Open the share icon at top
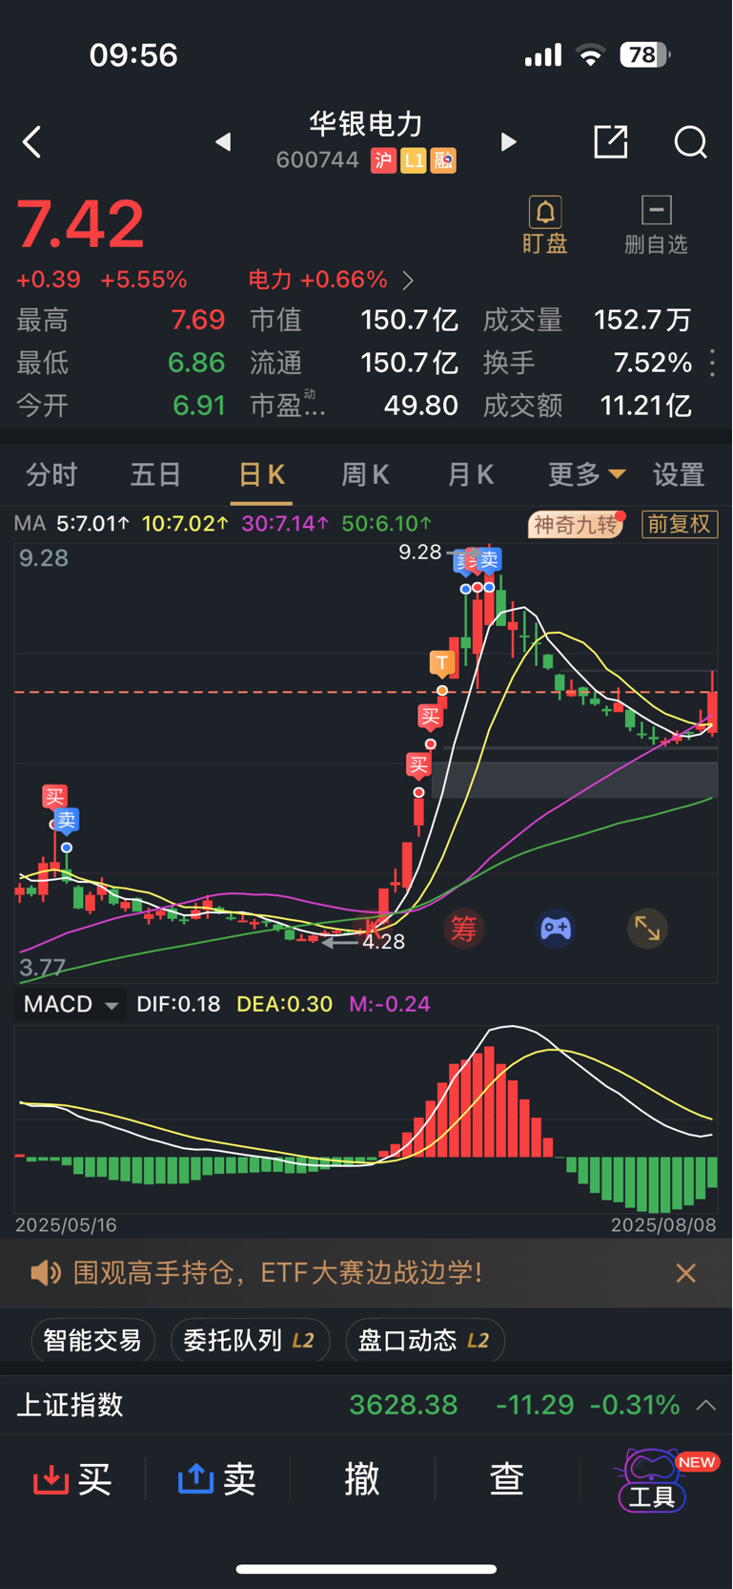This screenshot has width=733, height=1589. pos(610,141)
